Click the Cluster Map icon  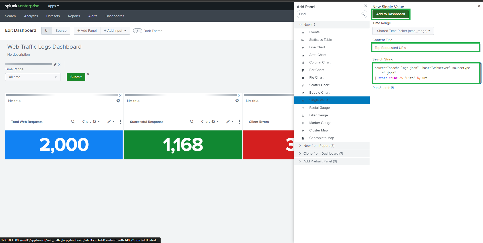303,130
